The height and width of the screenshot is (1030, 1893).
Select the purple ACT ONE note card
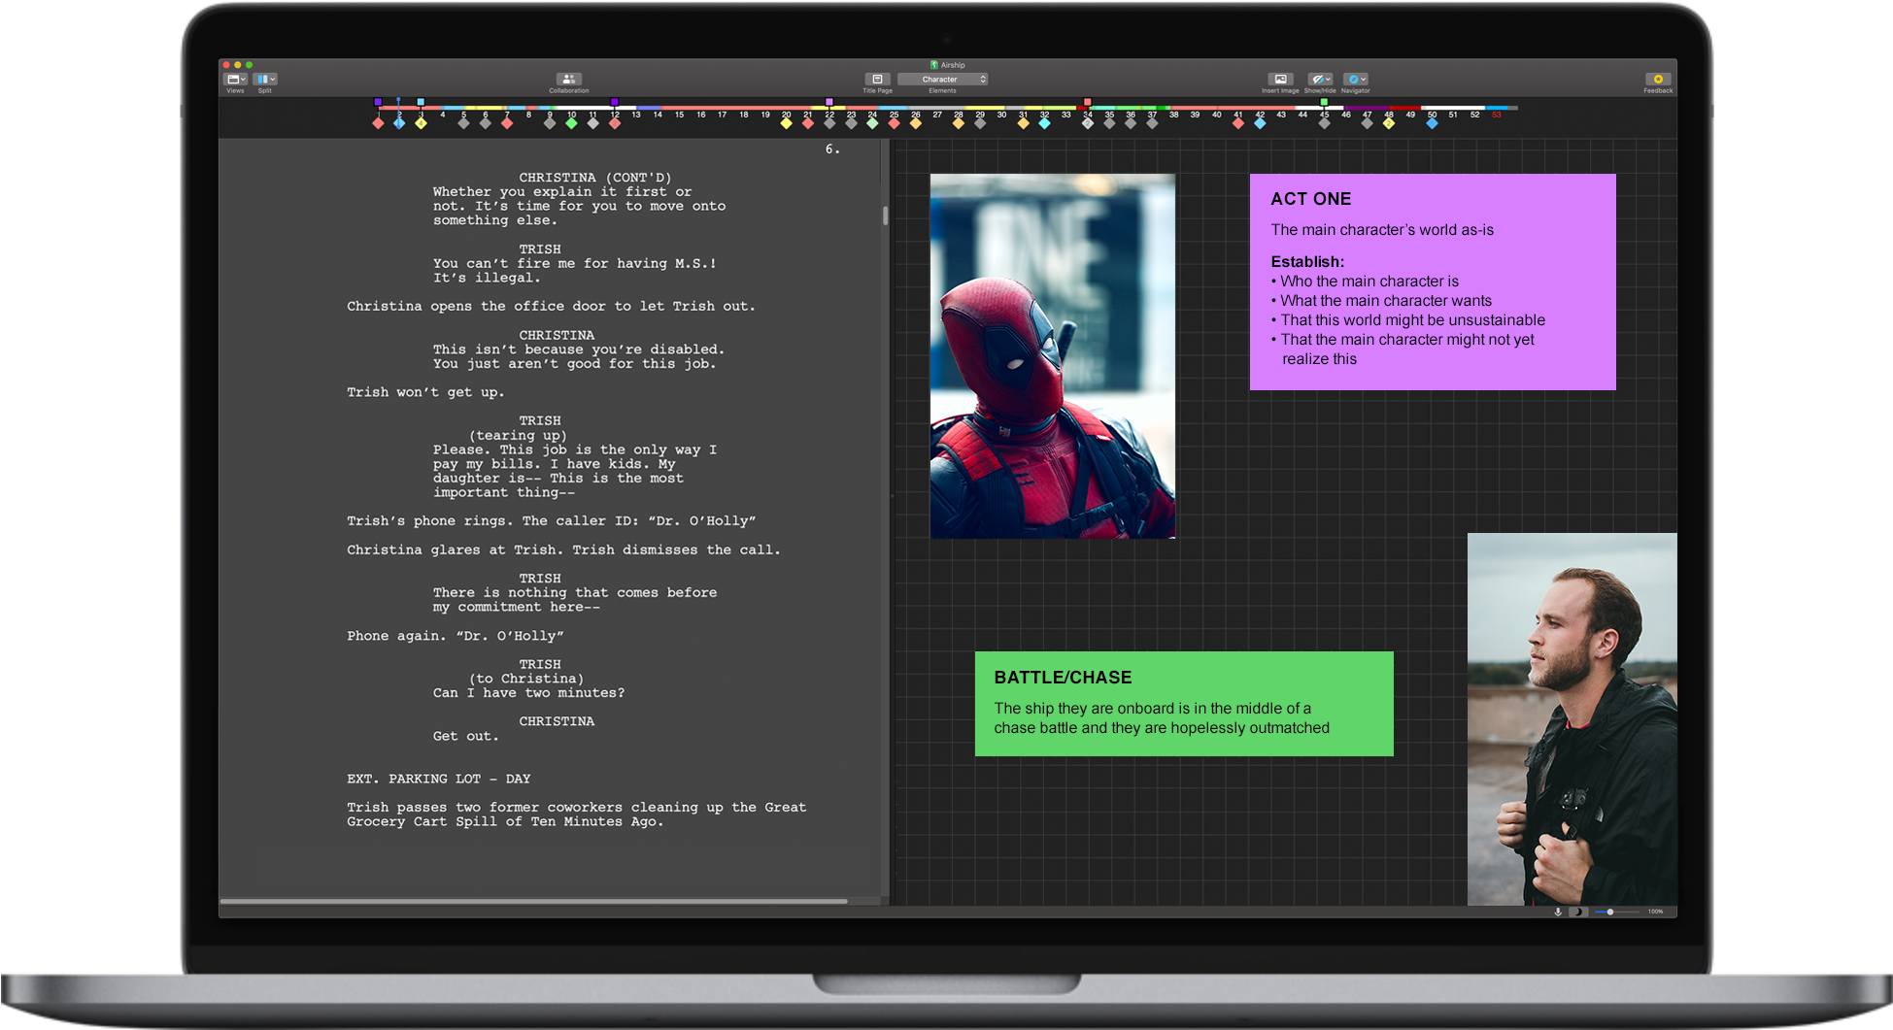pyautogui.click(x=1432, y=282)
